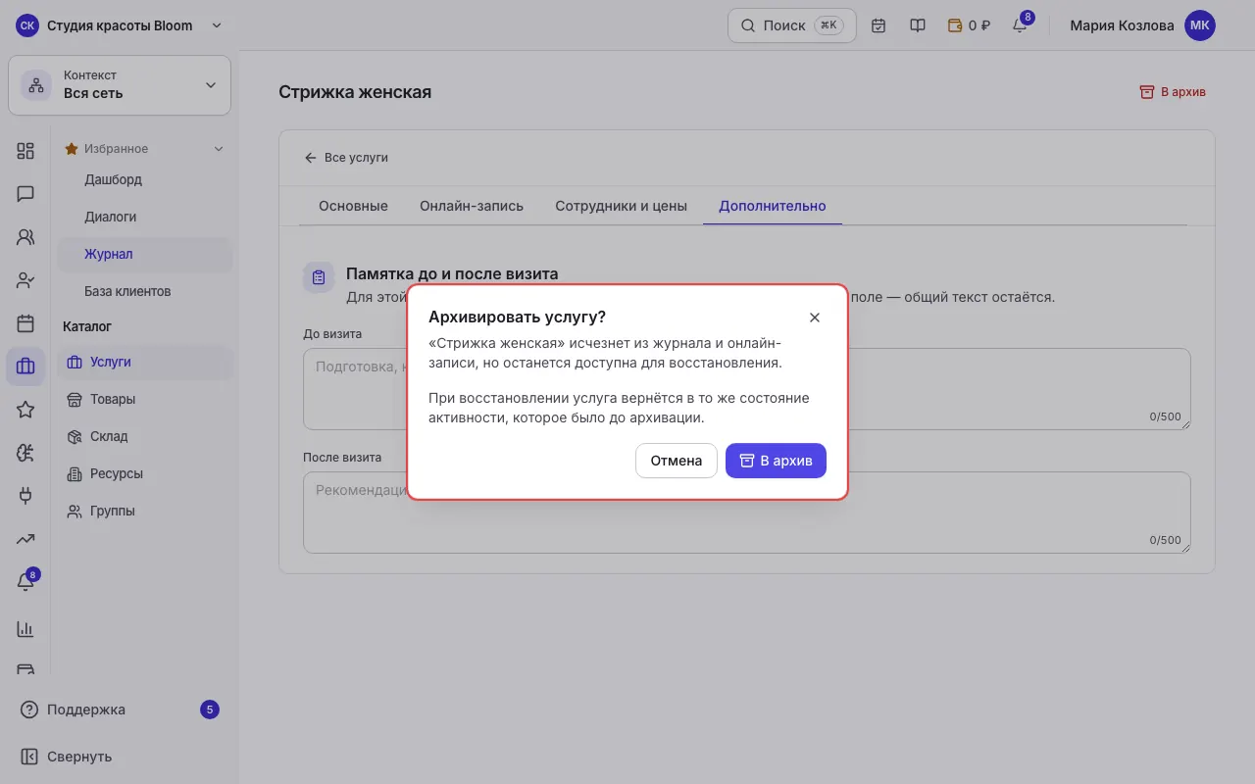1255x784 pixels.
Task: Switch to the "Основные" tab
Action: click(x=353, y=206)
